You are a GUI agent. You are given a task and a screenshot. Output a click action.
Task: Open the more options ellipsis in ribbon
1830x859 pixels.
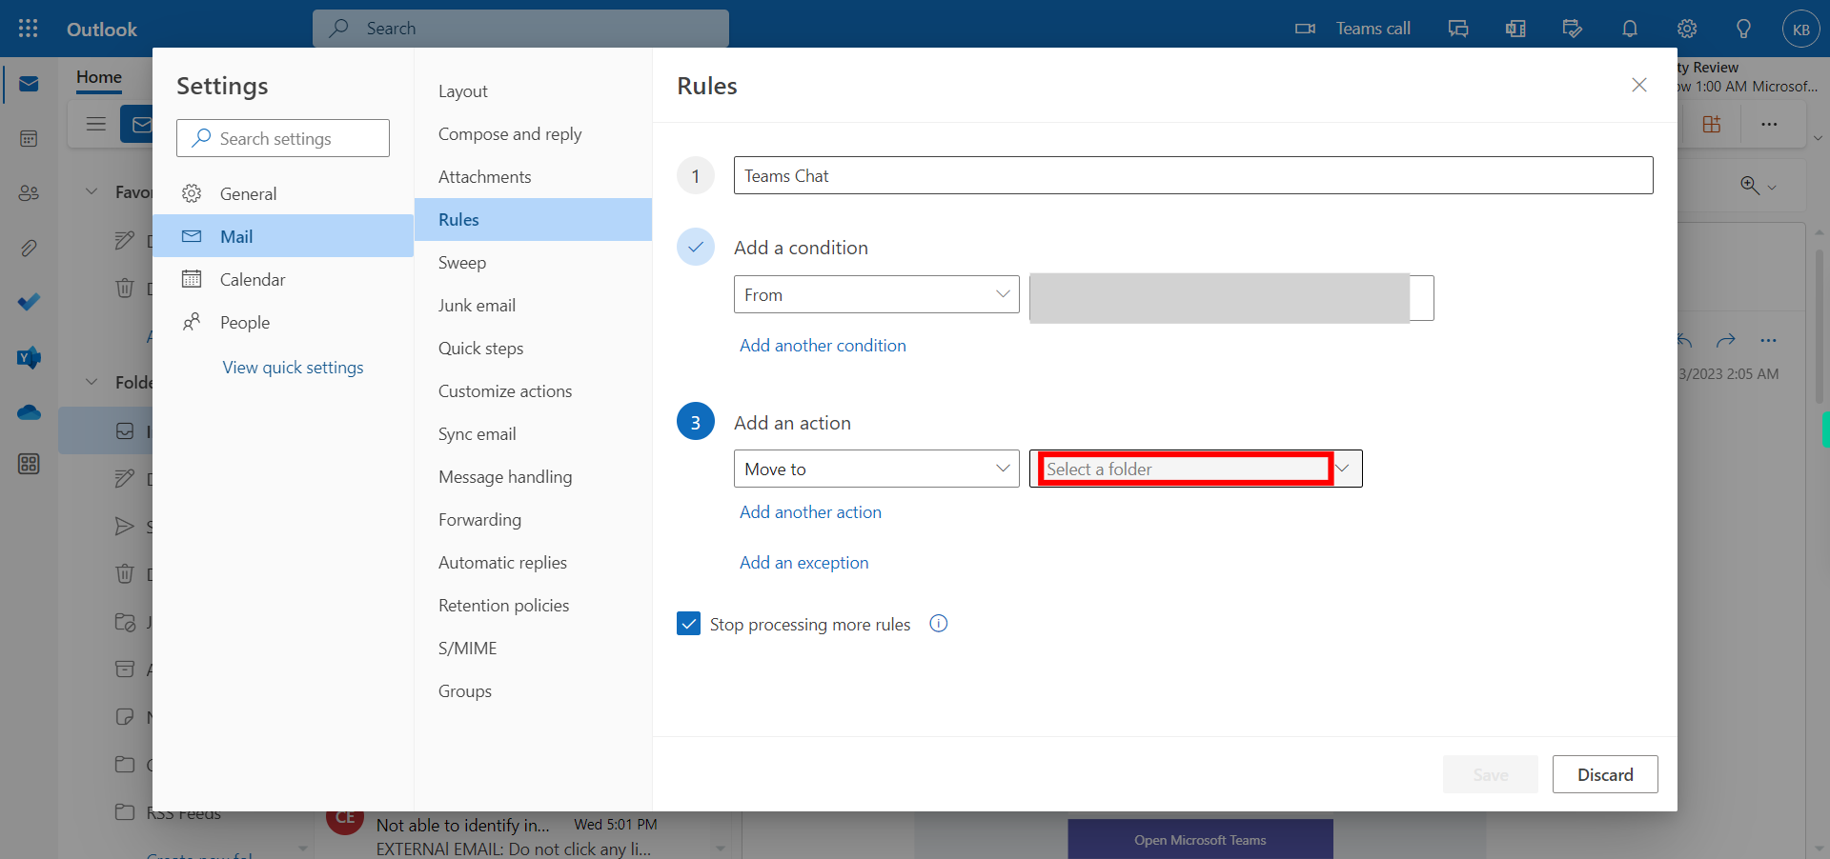(x=1769, y=124)
